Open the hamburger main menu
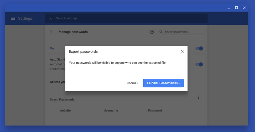Screen dimensions: 255x132 [x=13, y=18]
